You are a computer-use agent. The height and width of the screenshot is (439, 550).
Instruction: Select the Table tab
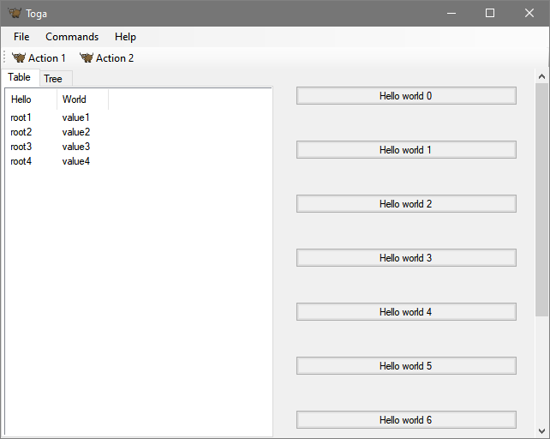[20, 77]
